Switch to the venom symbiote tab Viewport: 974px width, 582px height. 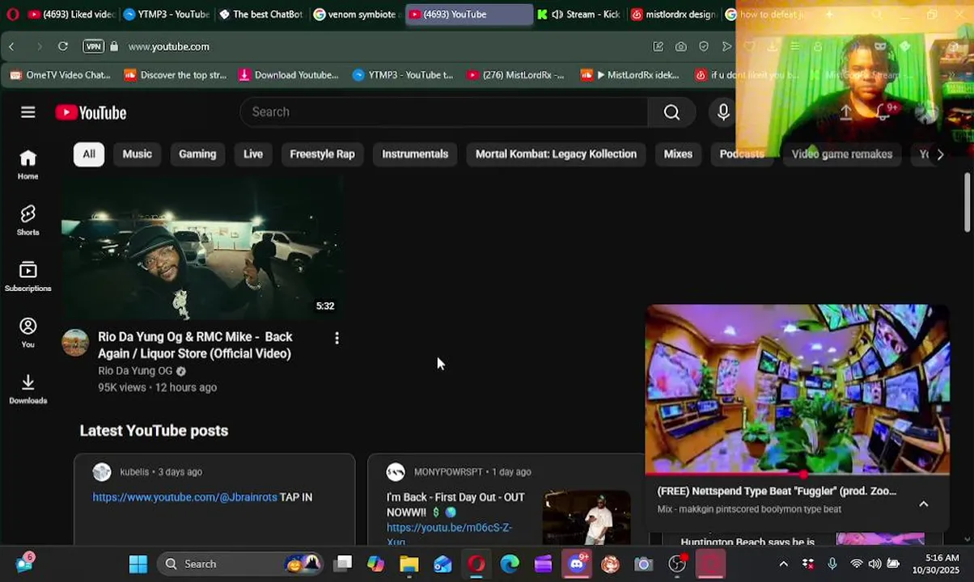tap(356, 14)
